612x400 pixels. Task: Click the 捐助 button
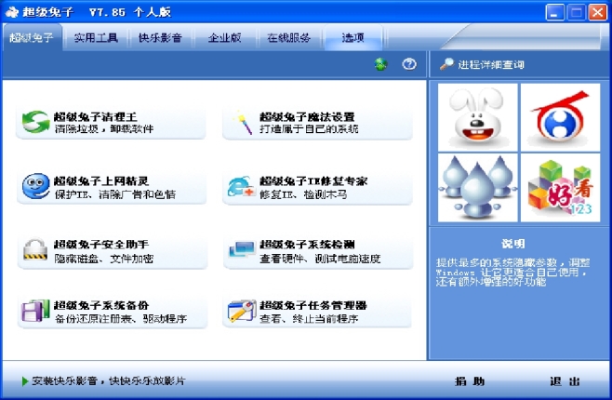(x=470, y=381)
